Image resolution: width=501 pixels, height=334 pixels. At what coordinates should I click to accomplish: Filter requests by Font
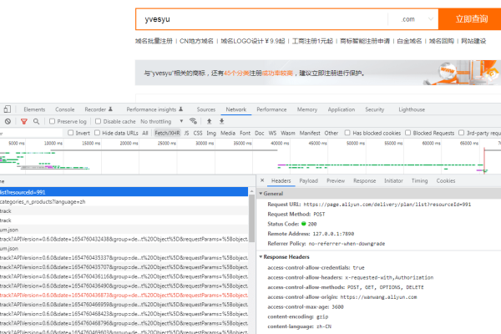tap(245, 133)
